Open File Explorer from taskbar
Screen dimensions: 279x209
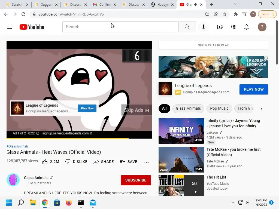pyautogui.click(x=33, y=202)
